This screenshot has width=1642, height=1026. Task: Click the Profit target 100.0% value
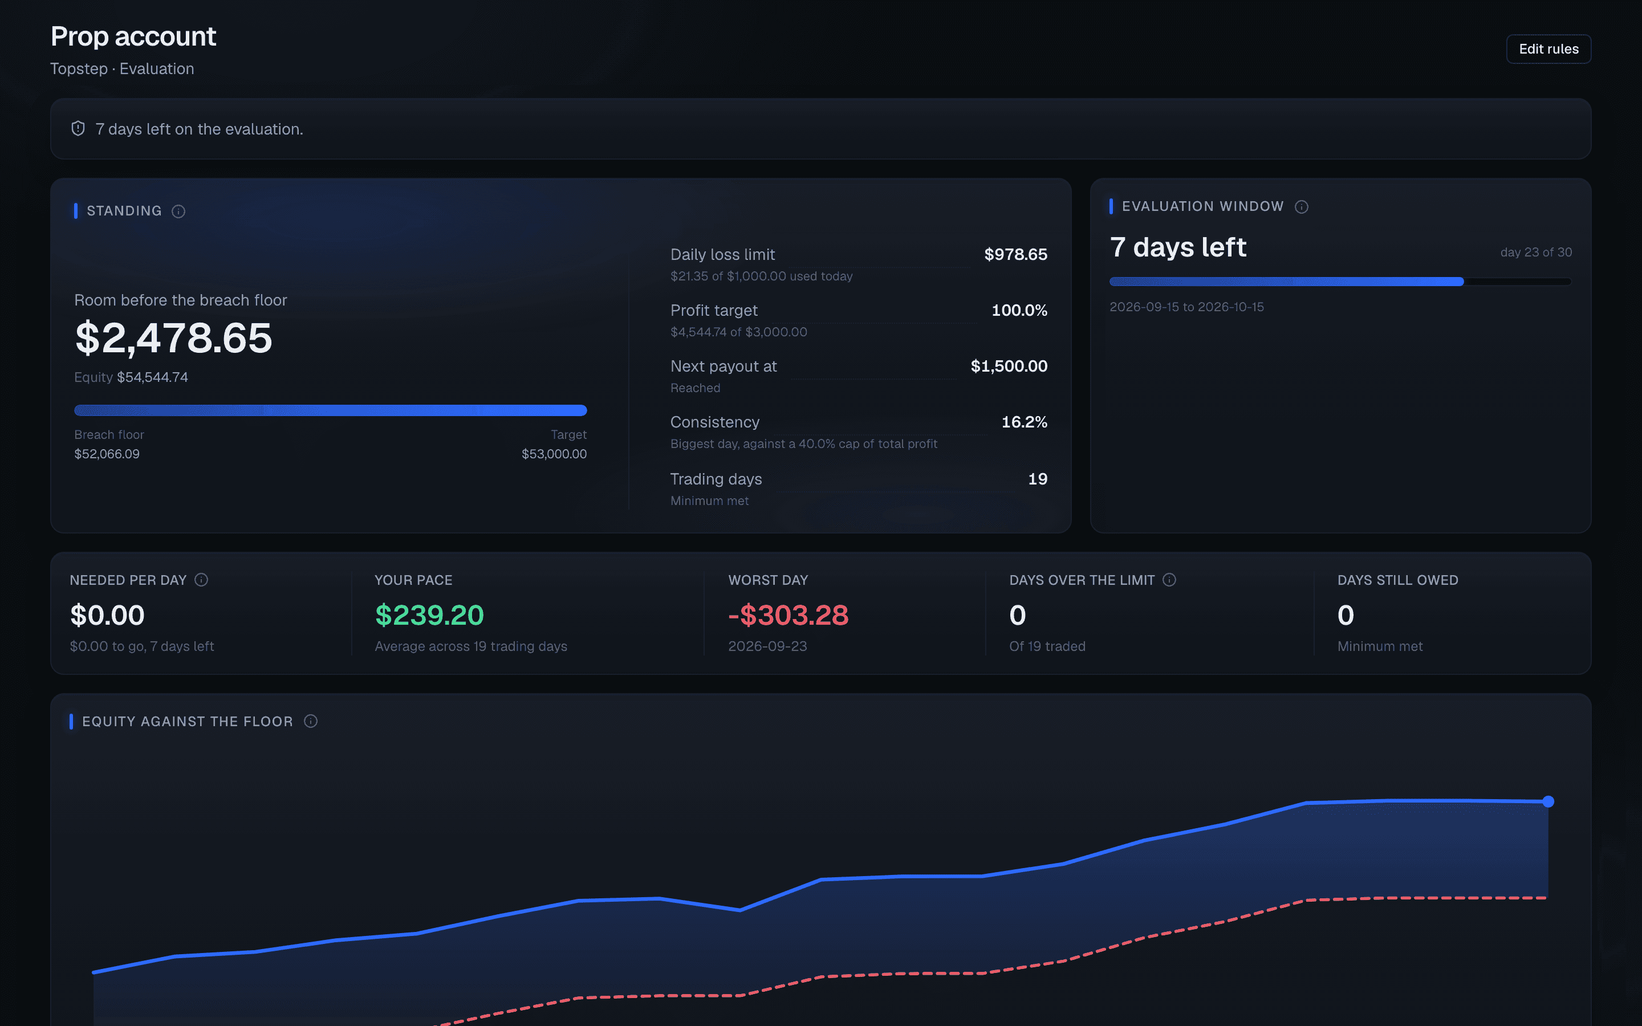tap(1019, 310)
